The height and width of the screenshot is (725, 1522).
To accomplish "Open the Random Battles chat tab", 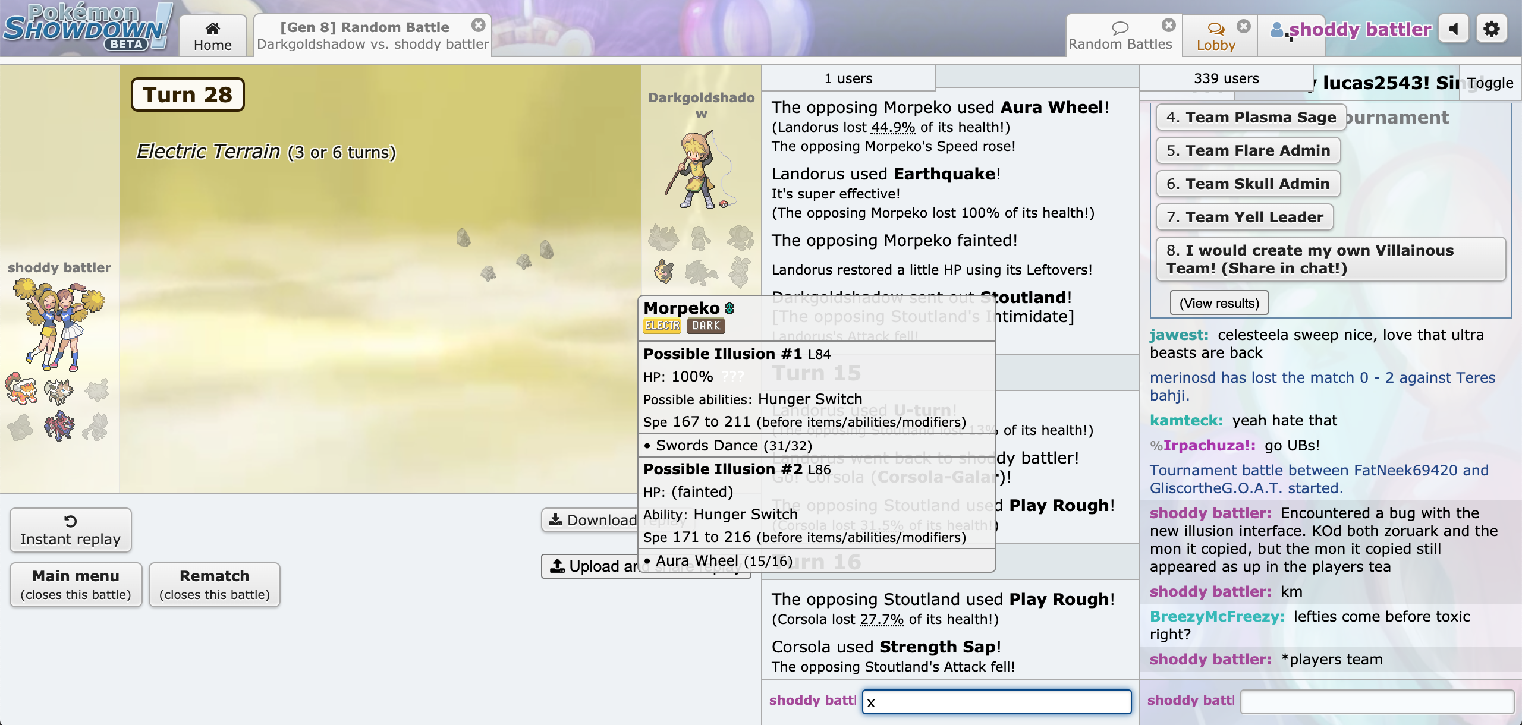I will 1120,36.
